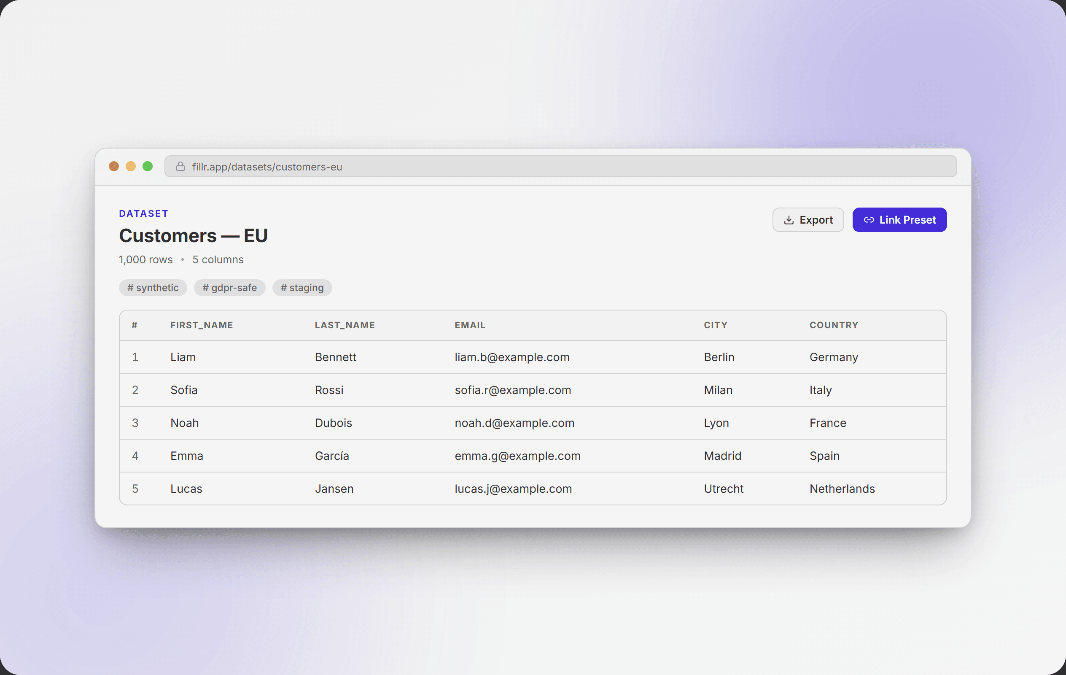Select last name García cell
The width and height of the screenshot is (1066, 675).
point(332,456)
